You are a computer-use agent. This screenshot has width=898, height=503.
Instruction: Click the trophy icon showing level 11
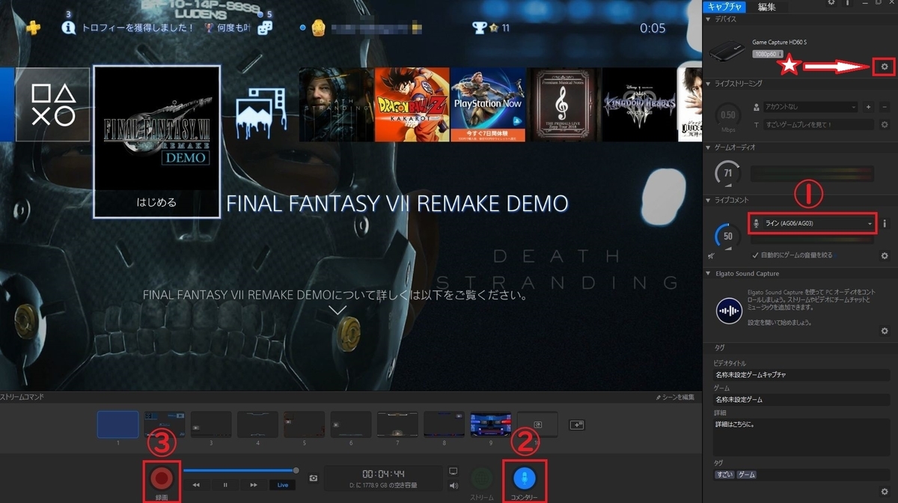click(x=480, y=28)
